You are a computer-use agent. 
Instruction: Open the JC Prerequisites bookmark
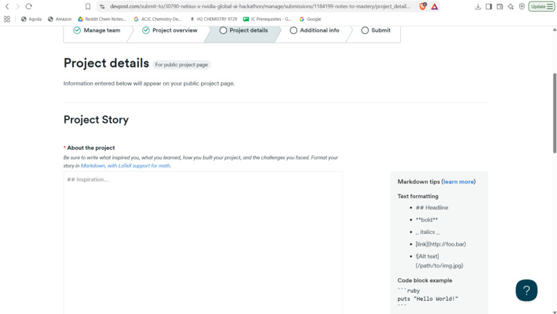point(267,19)
